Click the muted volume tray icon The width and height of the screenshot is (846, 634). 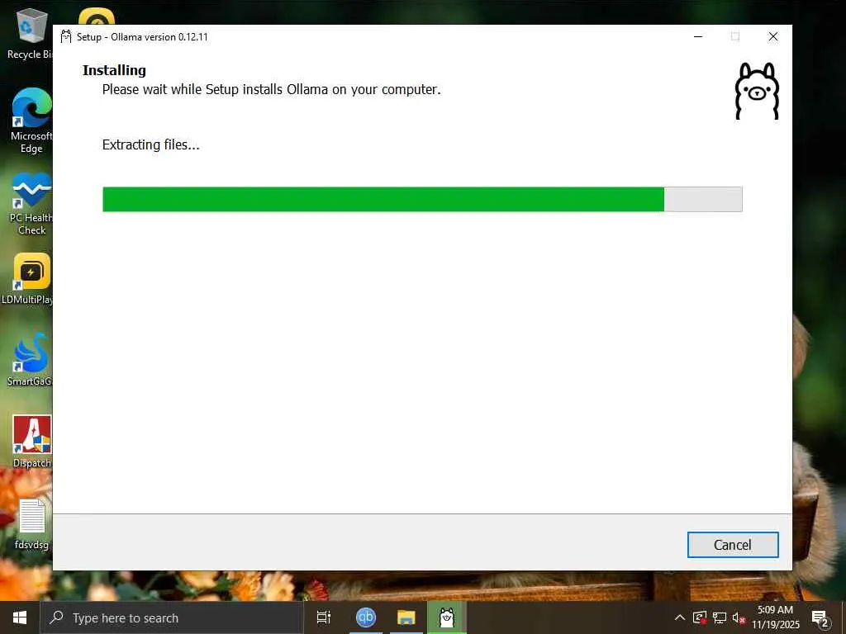(x=739, y=617)
